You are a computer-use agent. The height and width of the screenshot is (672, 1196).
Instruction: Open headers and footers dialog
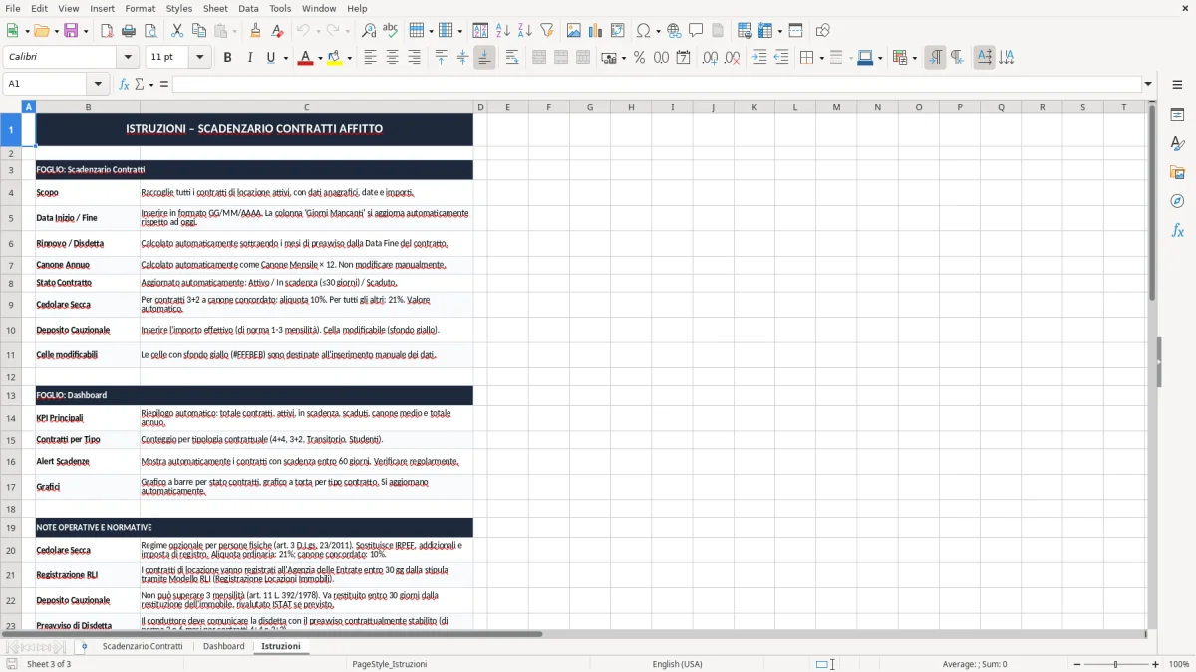(718, 31)
